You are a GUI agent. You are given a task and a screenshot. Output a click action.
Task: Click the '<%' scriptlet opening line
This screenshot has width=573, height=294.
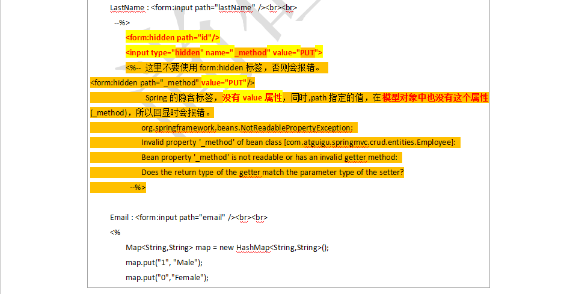(115, 232)
